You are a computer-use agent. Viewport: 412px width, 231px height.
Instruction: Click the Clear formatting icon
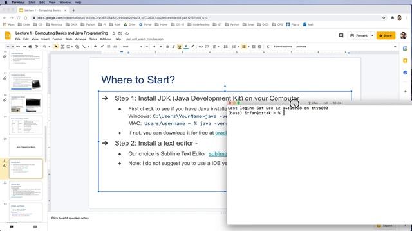pos(268,47)
